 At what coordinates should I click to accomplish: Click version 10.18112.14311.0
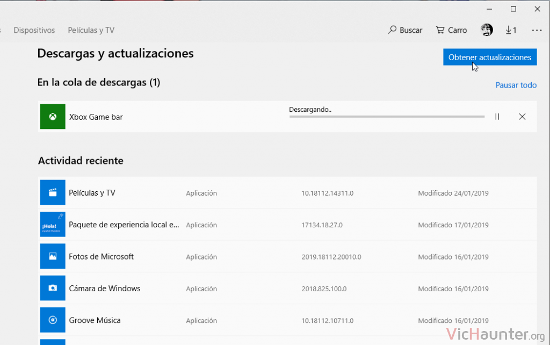[328, 193]
